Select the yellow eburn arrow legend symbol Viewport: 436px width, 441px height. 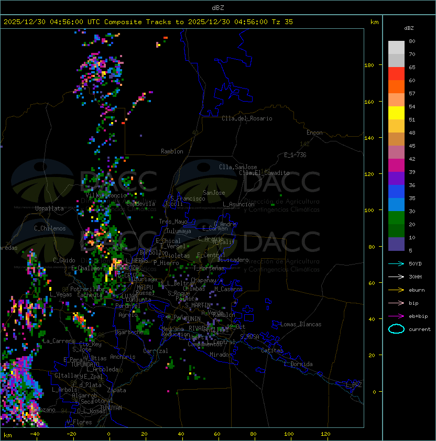(396, 290)
